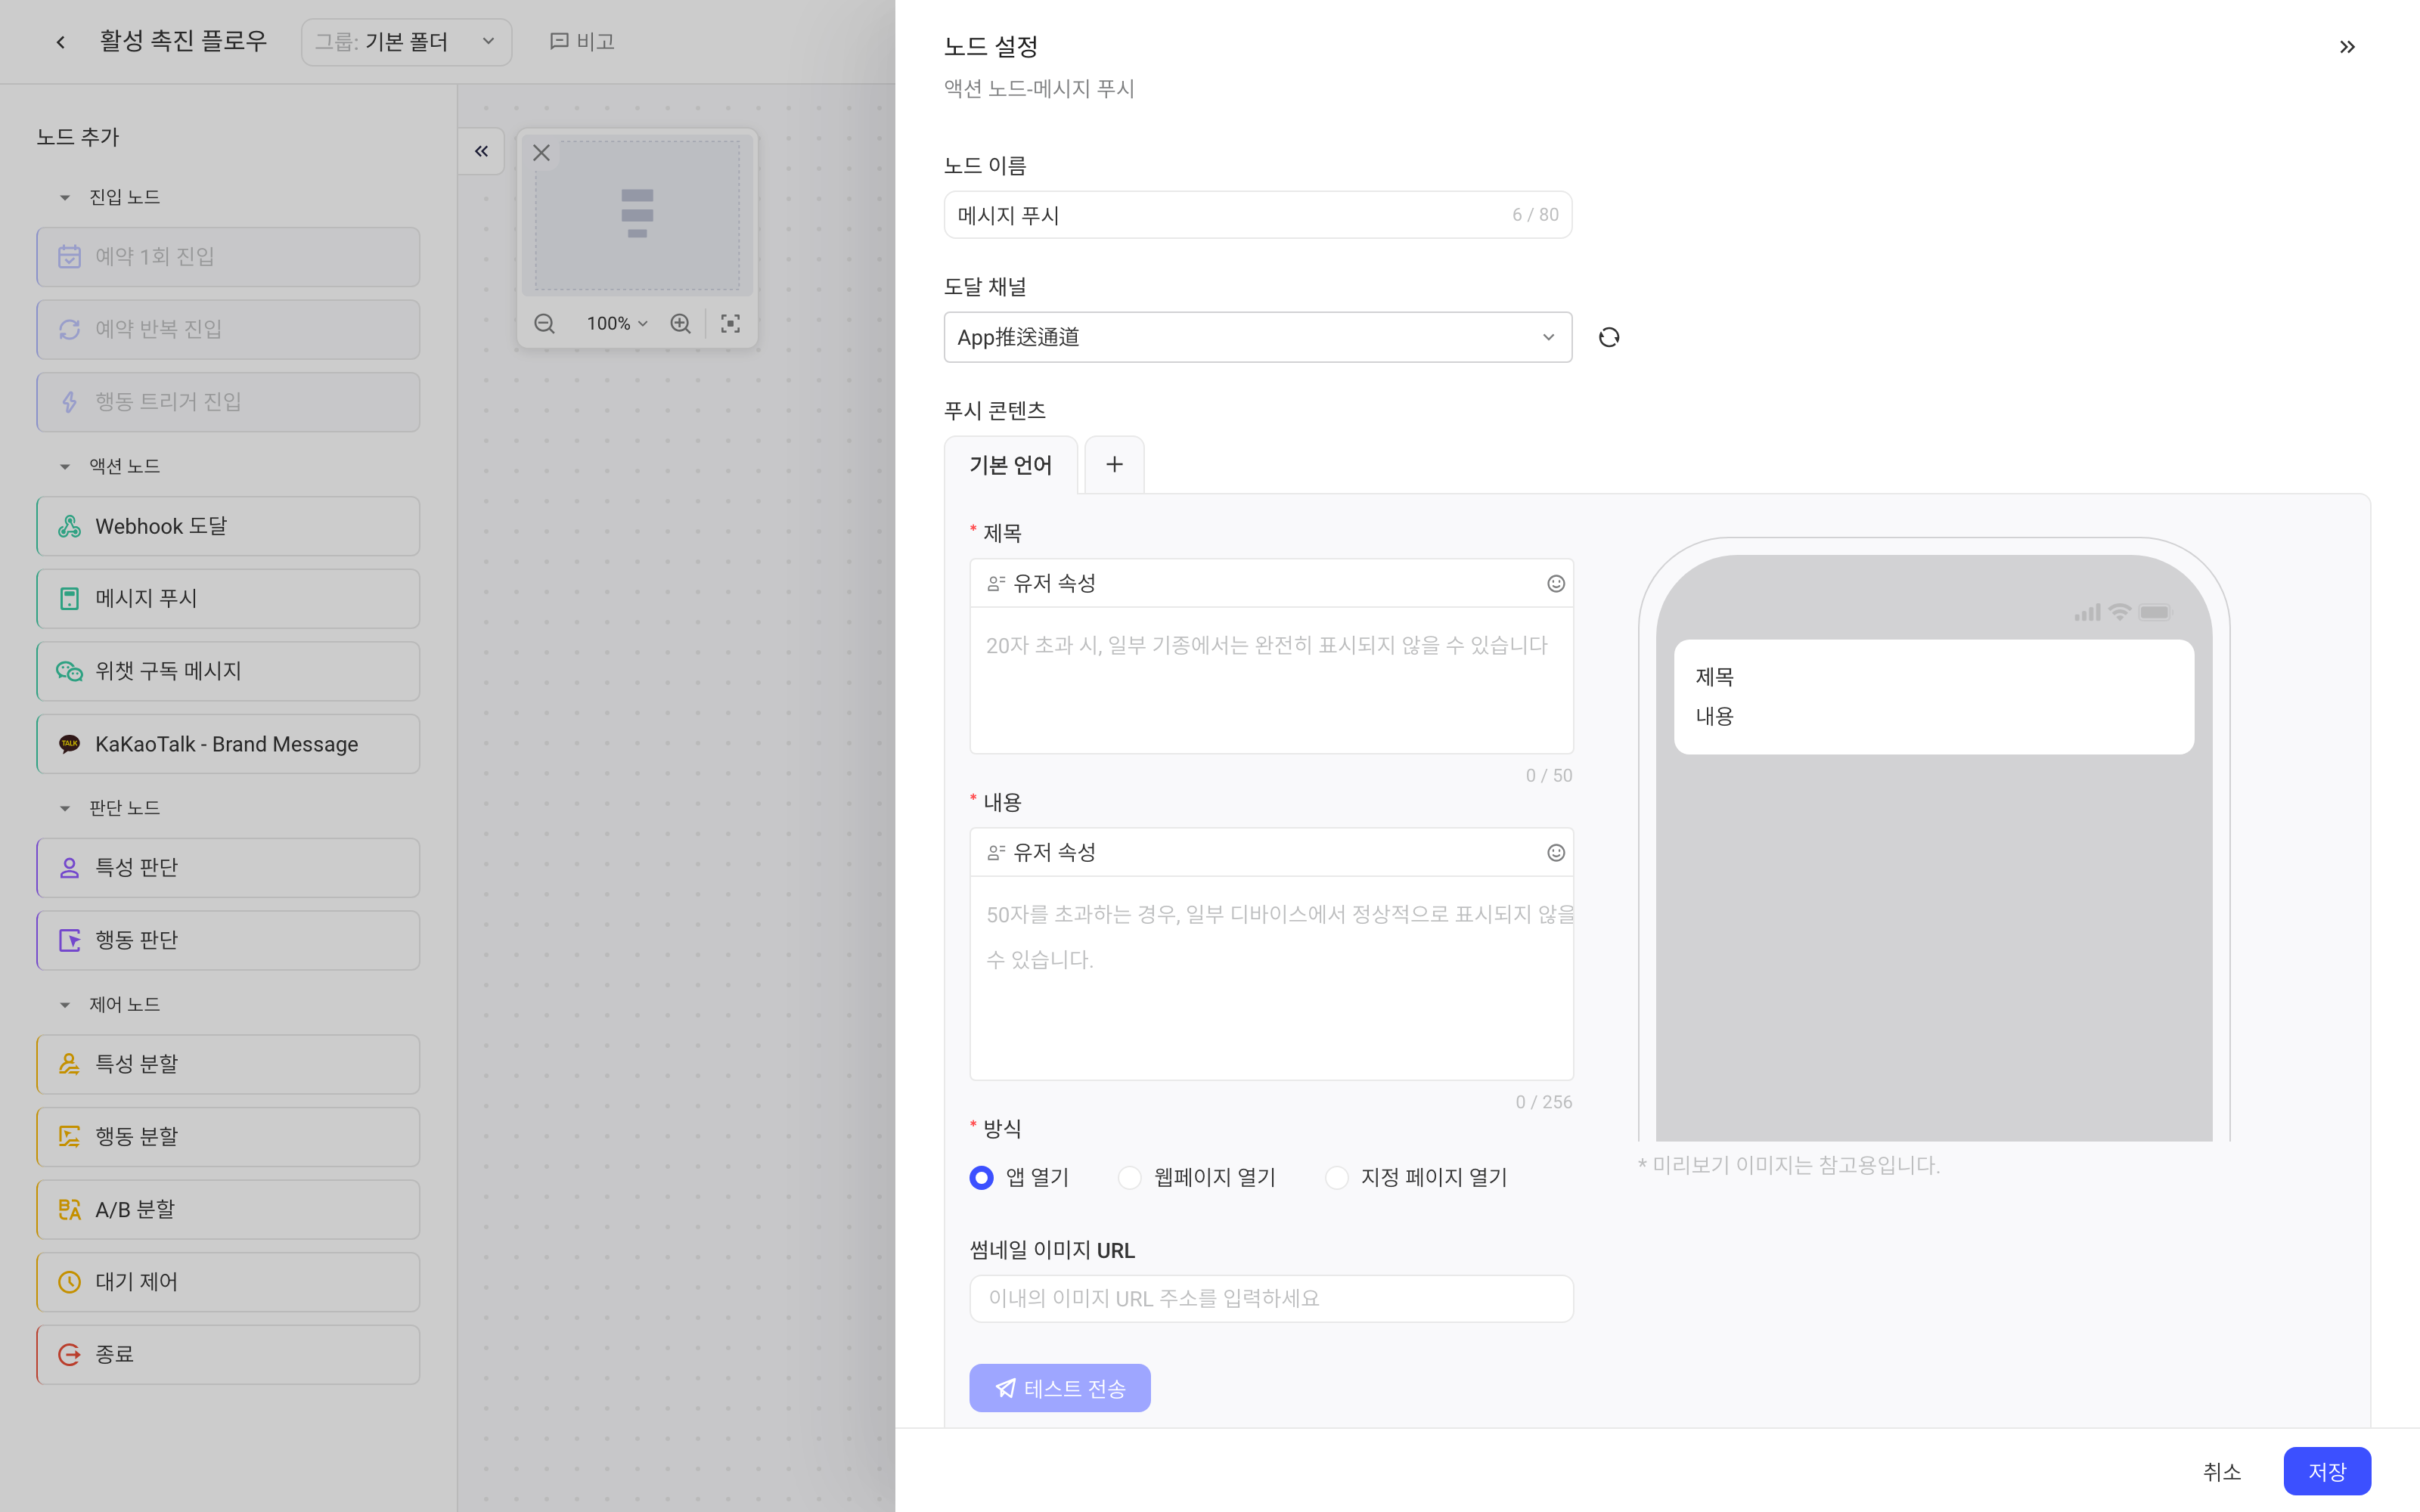Add the 종료 node

228,1354
